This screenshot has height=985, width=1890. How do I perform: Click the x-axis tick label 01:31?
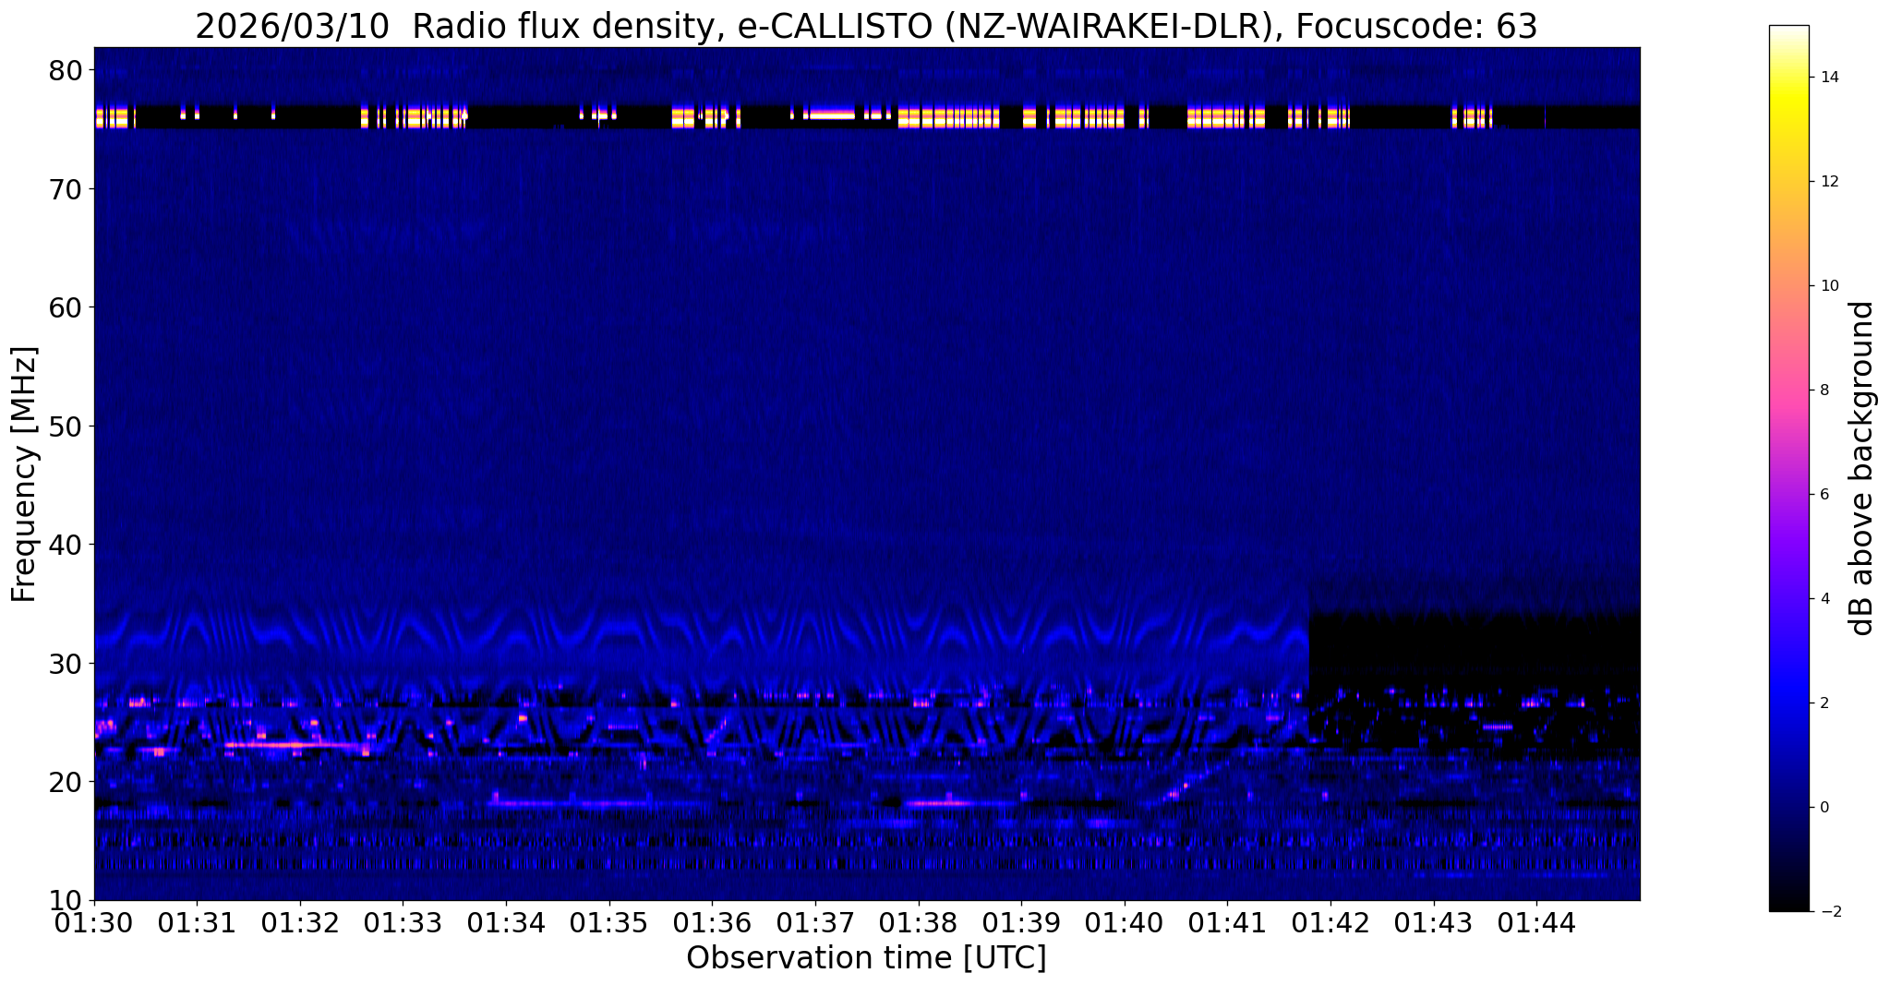197,922
